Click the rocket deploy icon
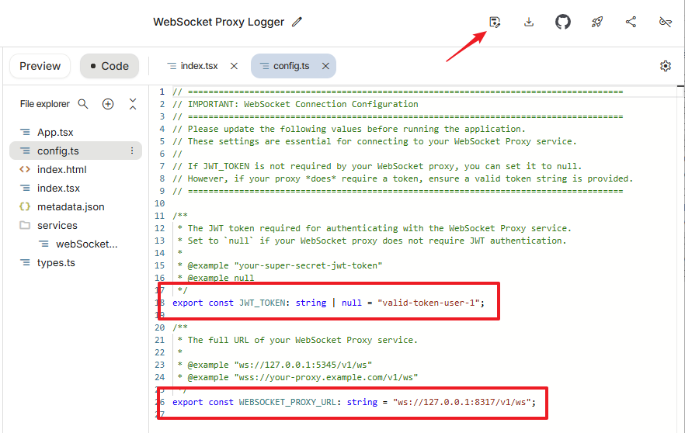This screenshot has height=433, width=685. click(596, 23)
